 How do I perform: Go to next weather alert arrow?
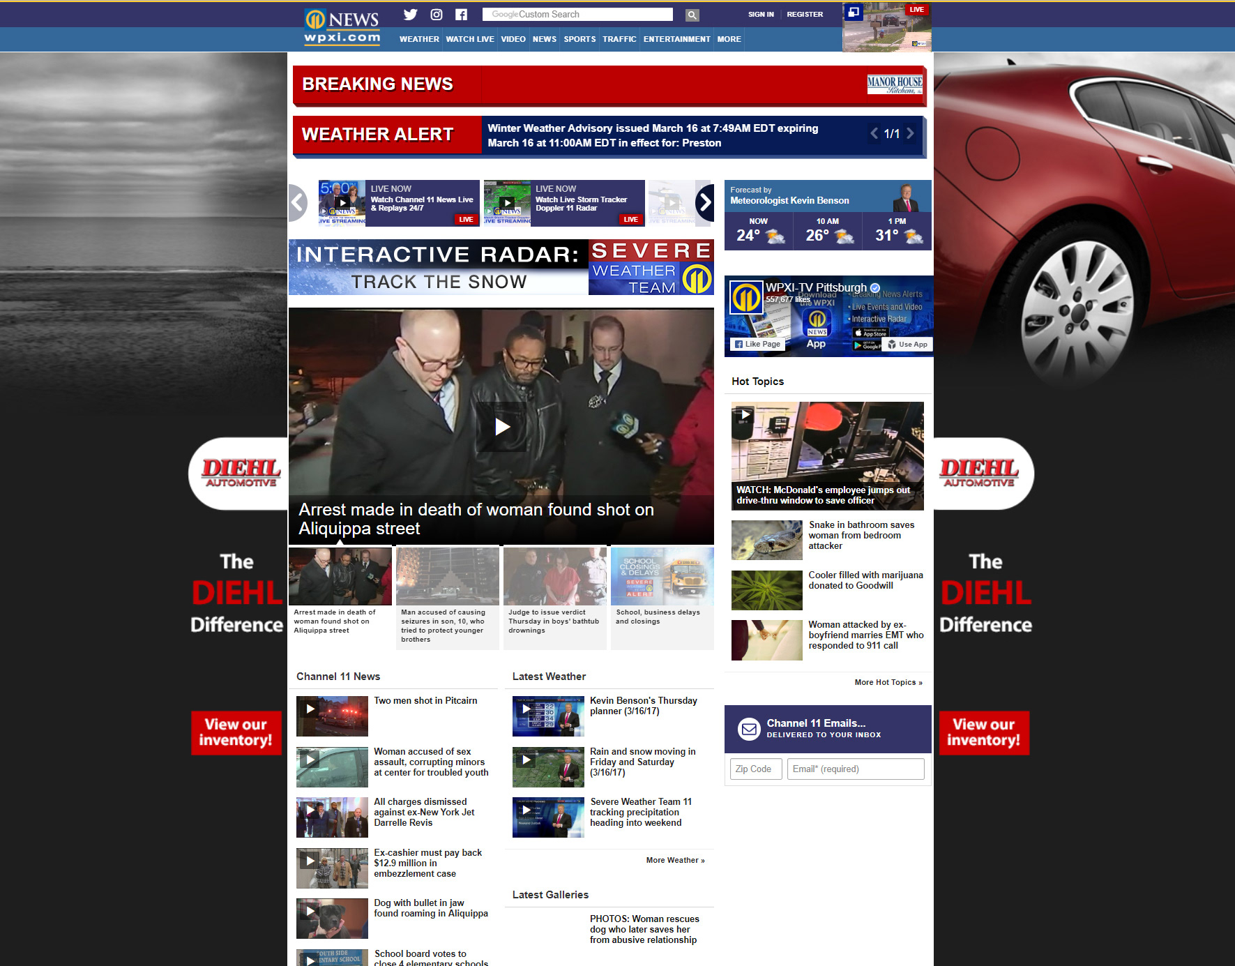click(910, 133)
